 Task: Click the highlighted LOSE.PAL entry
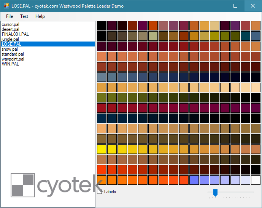point(48,44)
